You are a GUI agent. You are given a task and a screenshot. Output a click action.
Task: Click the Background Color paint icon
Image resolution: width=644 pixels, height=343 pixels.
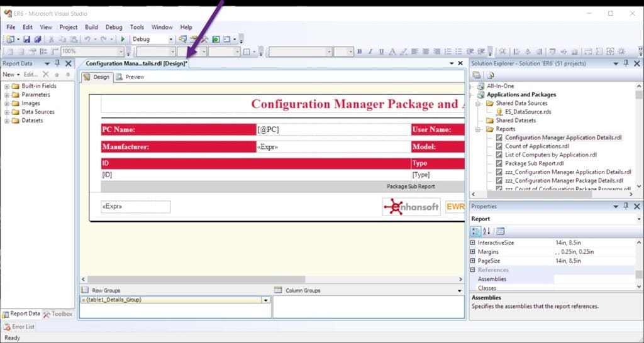[403, 52]
